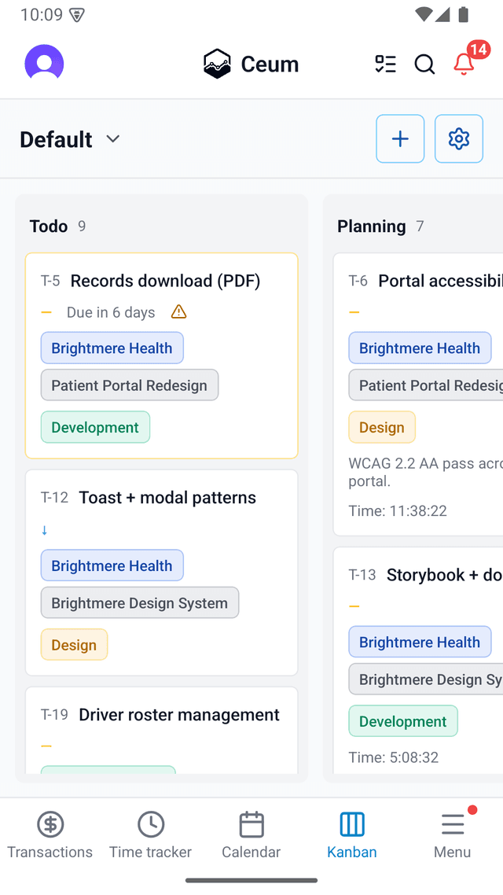Switch to Time tracker tab
This screenshot has height=895, width=503.
pos(151,835)
